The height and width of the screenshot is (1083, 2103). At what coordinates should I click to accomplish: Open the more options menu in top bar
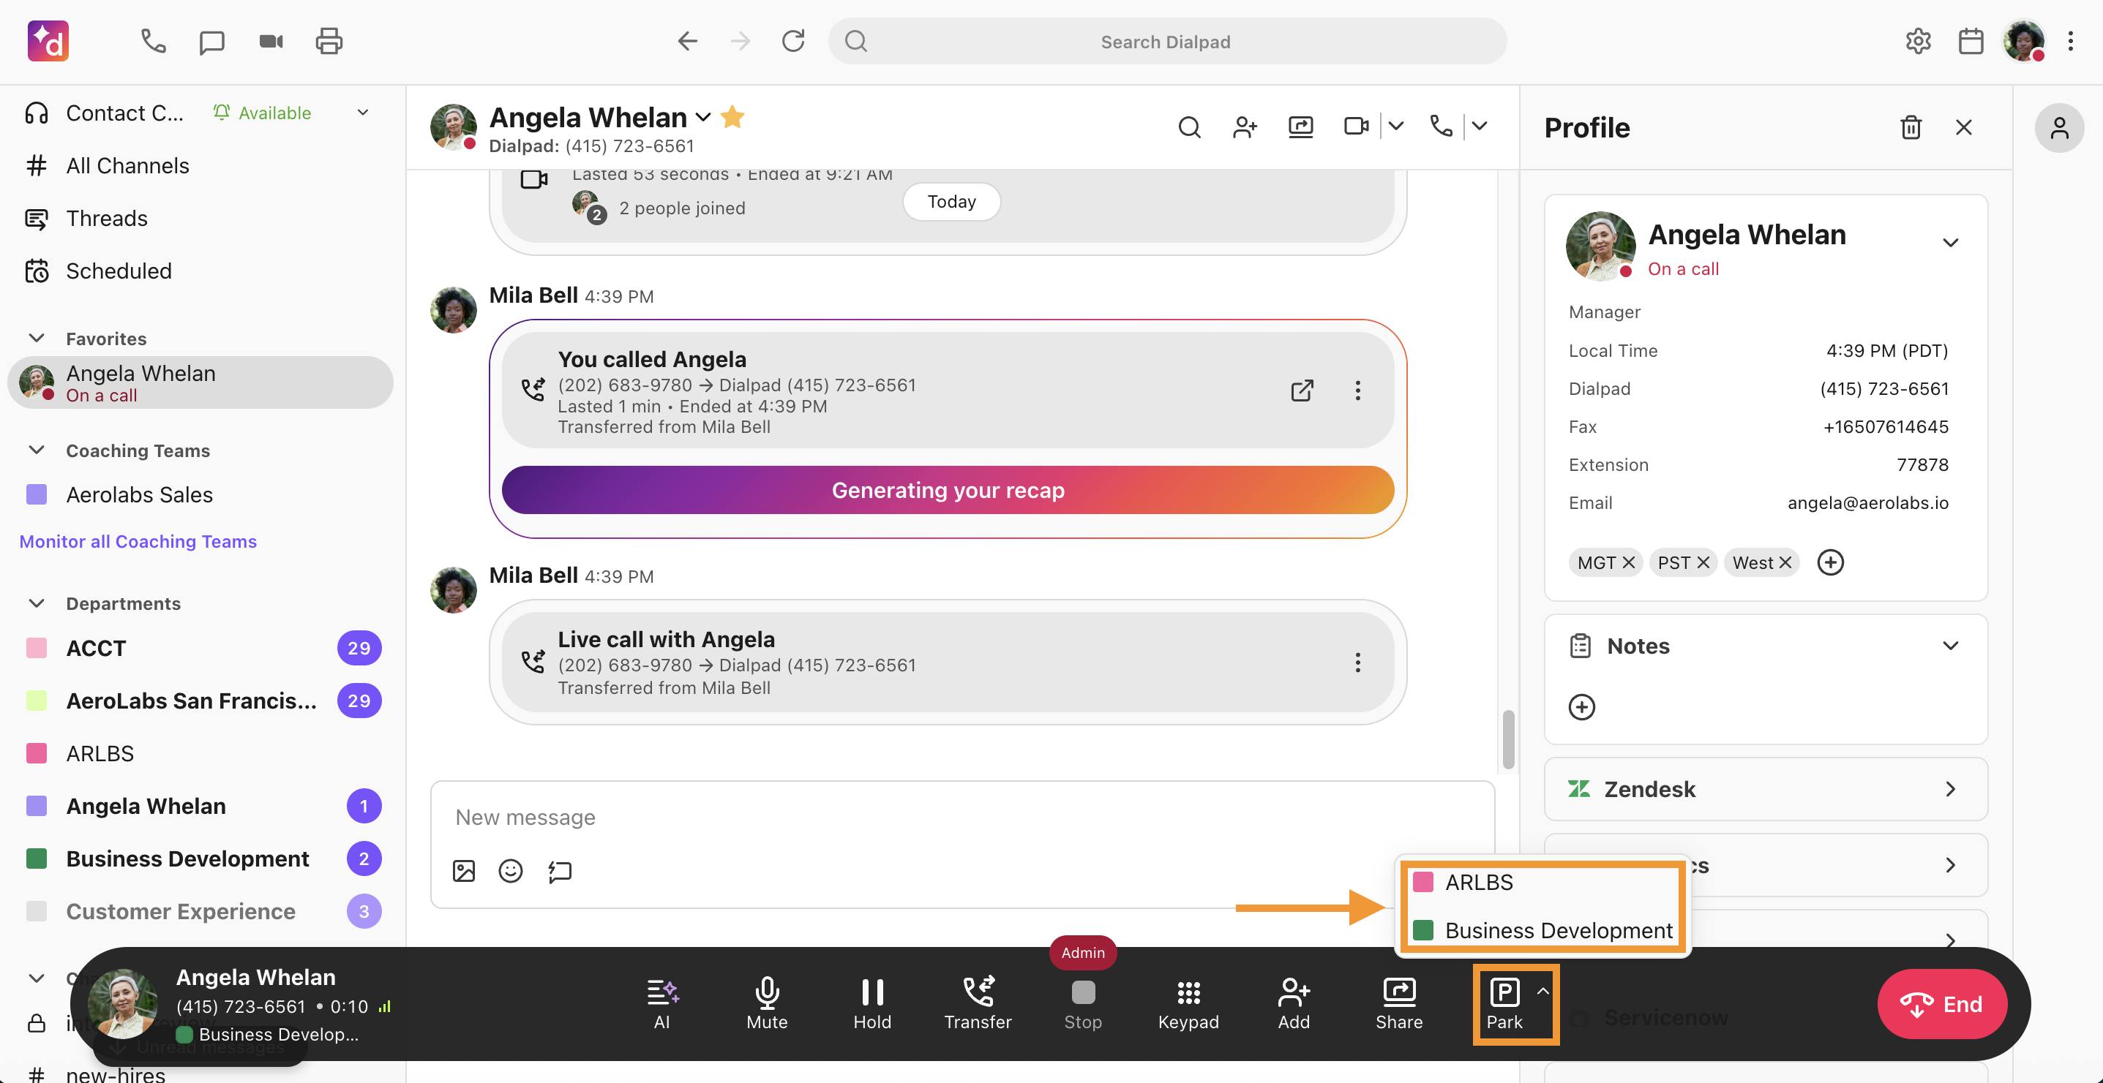[2070, 41]
